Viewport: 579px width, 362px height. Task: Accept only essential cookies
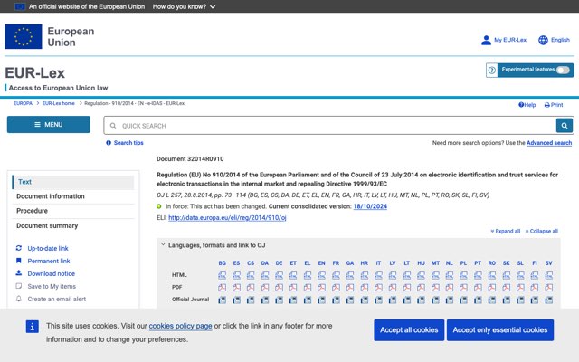click(500, 329)
